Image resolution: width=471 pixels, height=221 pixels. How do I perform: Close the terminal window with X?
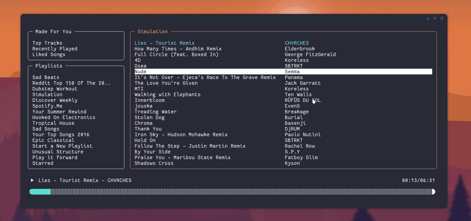[x=442, y=18]
